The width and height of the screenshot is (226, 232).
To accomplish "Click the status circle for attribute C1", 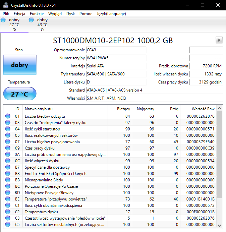I will (8, 205).
